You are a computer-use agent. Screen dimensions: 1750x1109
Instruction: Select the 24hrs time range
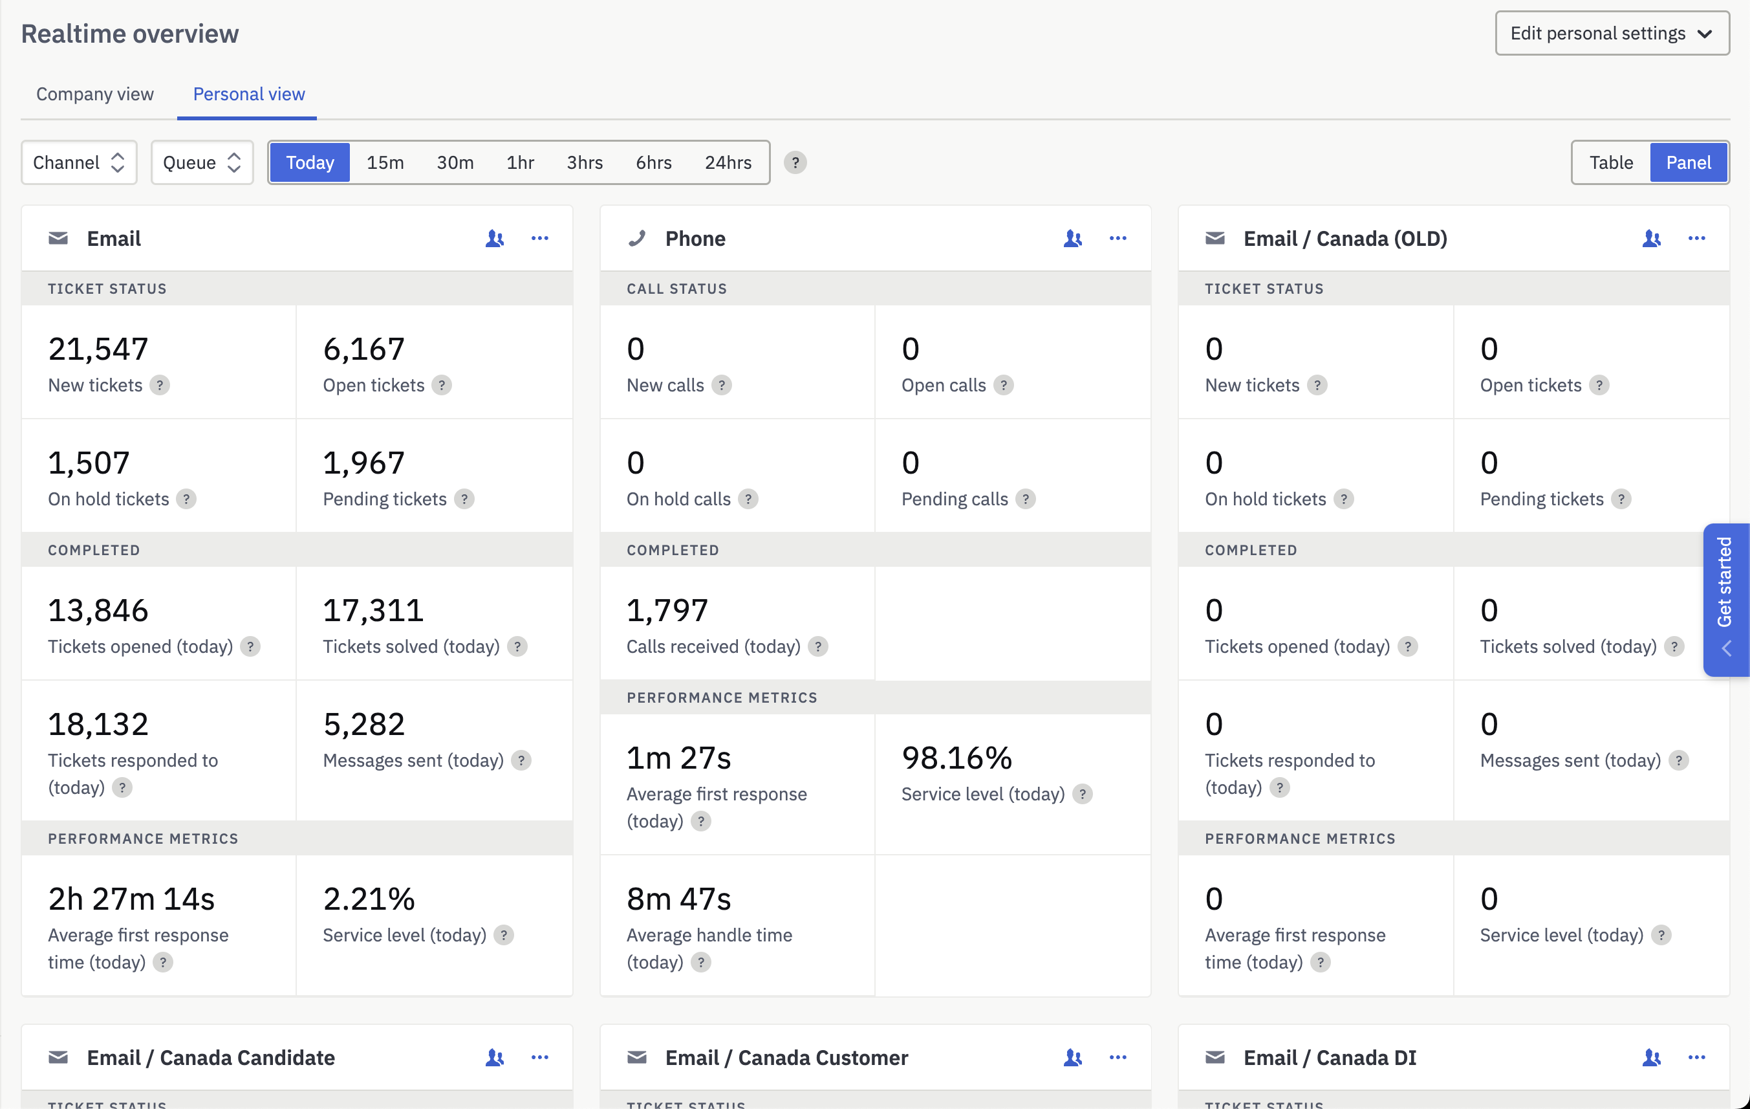(x=728, y=162)
